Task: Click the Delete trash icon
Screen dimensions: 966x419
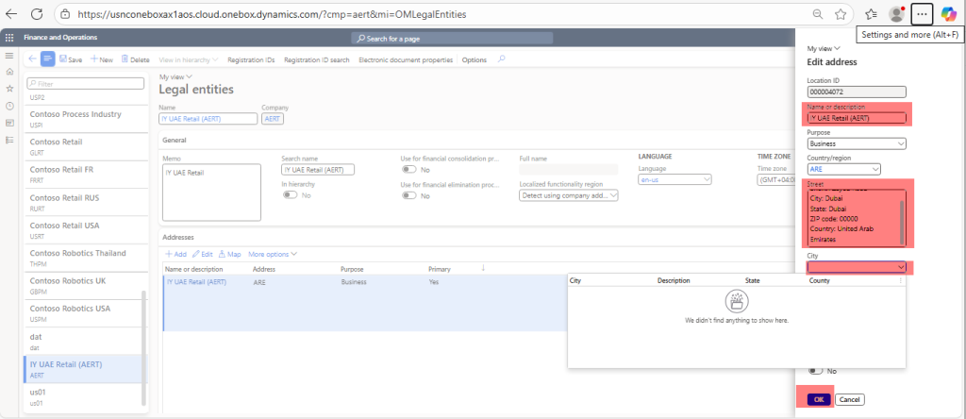Action: coord(125,59)
